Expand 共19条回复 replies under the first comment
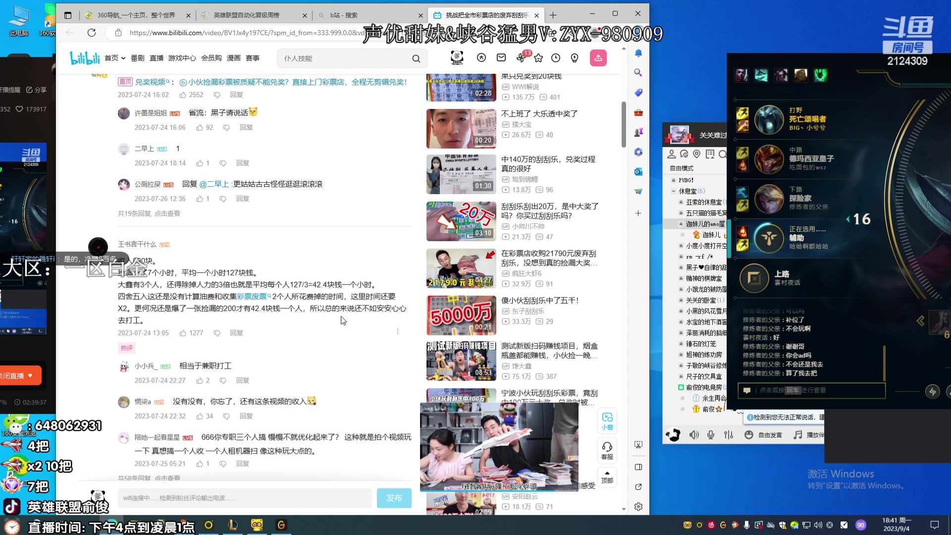 click(149, 214)
